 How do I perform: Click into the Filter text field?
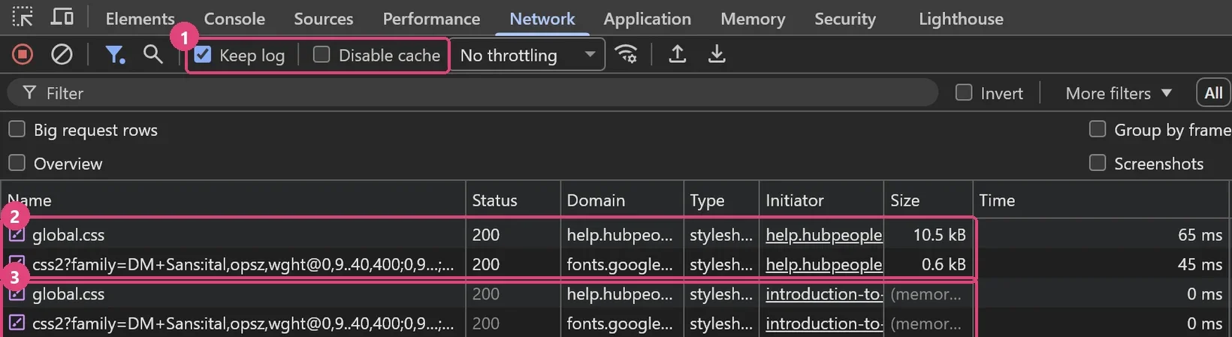pyautogui.click(x=472, y=93)
